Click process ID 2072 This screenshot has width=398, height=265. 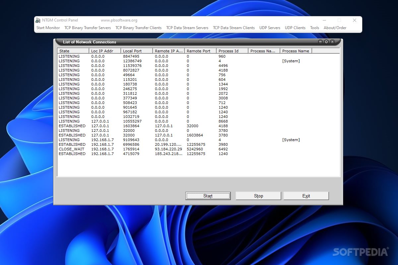223,93
